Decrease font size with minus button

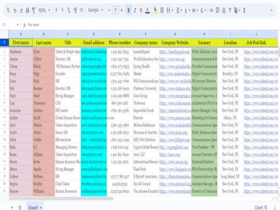pyautogui.click(x=109, y=10)
